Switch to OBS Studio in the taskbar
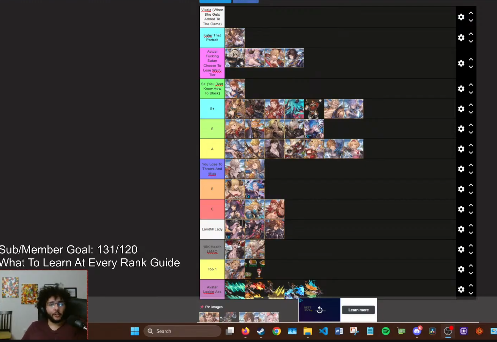Screen dimensions: 497x342 click(x=448, y=331)
